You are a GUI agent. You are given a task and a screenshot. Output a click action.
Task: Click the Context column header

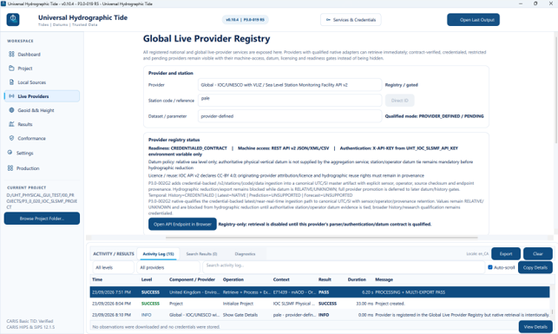(281, 279)
